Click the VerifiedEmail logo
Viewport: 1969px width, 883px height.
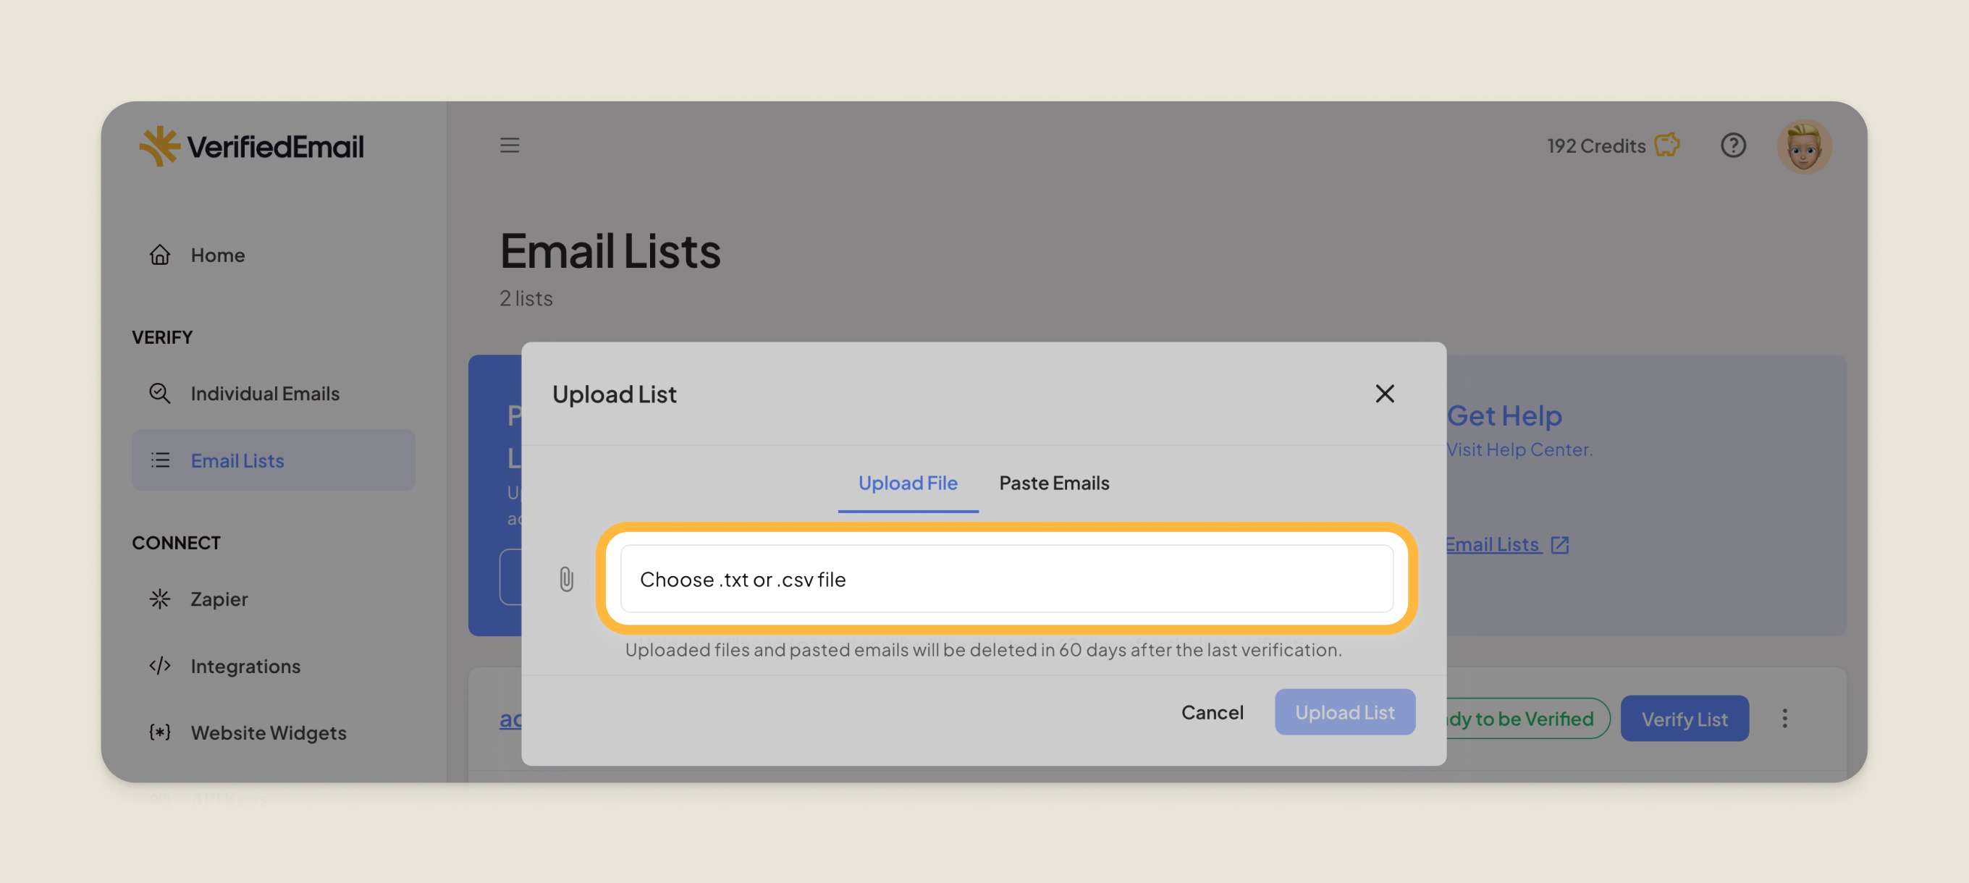(x=250, y=145)
